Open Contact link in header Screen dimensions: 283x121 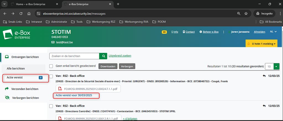(x=189, y=32)
